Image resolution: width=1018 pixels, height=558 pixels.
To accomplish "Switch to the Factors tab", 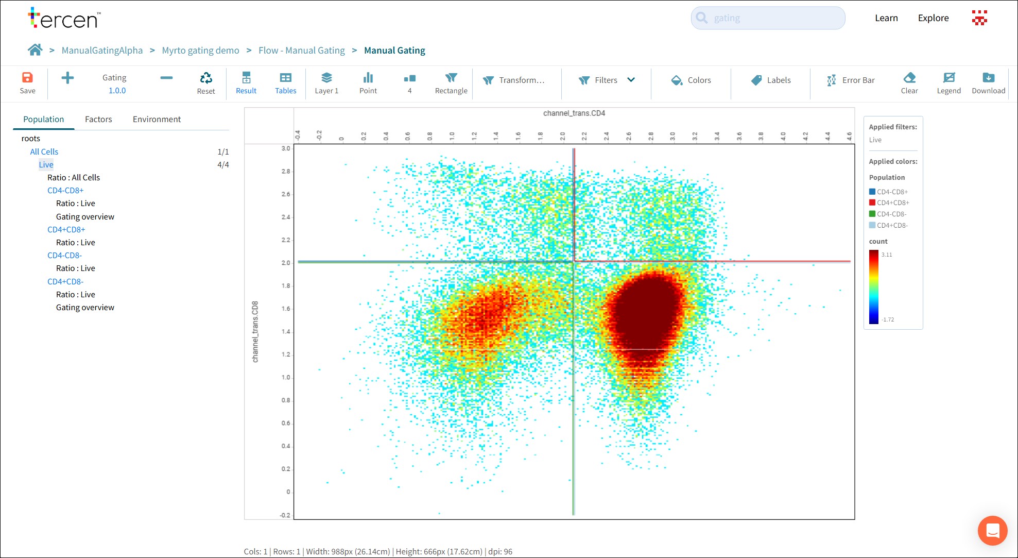I will (x=98, y=119).
